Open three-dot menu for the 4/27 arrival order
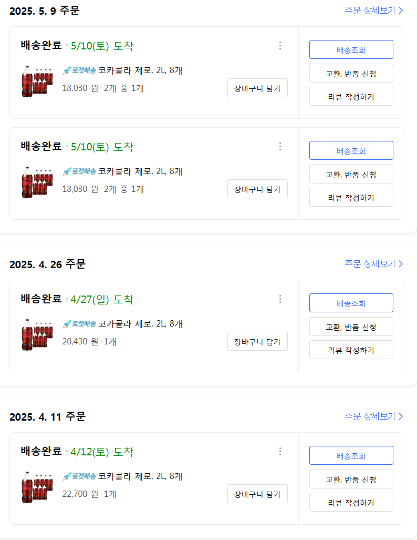Image resolution: width=417 pixels, height=540 pixels. 280,299
